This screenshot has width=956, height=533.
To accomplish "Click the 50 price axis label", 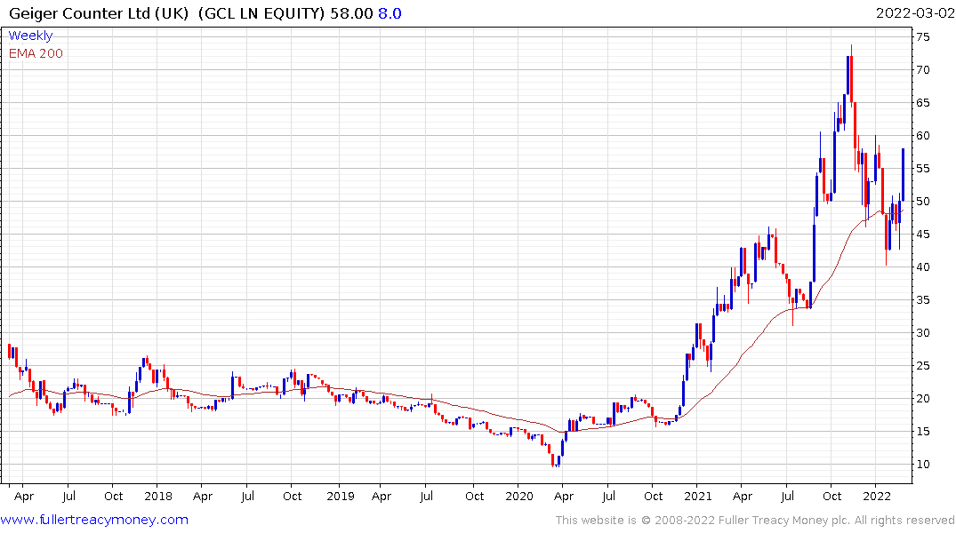I will [x=925, y=202].
